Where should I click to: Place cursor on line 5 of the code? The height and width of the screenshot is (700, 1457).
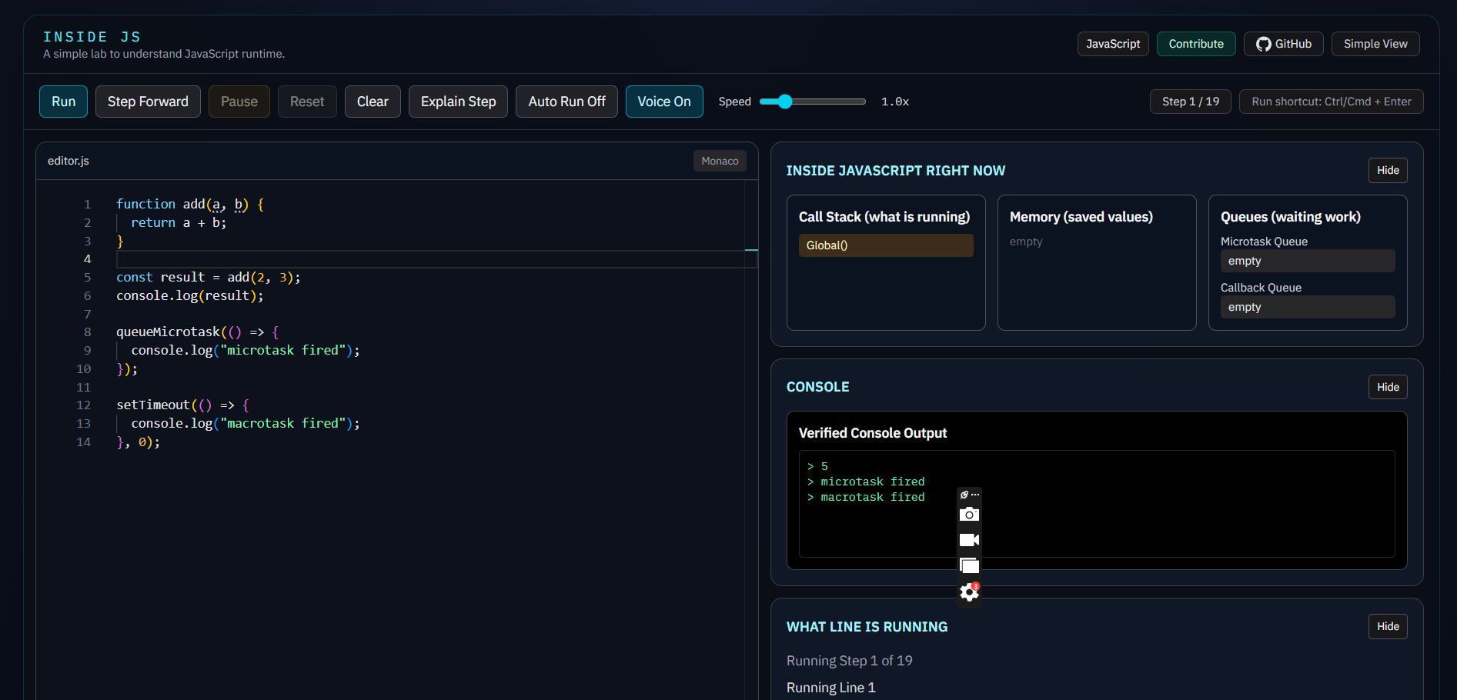click(208, 277)
